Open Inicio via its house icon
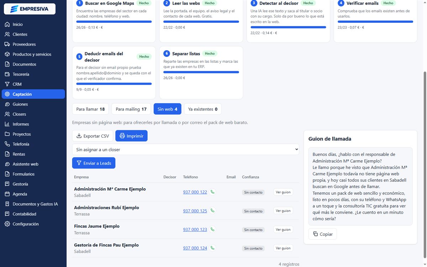Viewport: 427px width, 267px height. tap(7, 24)
